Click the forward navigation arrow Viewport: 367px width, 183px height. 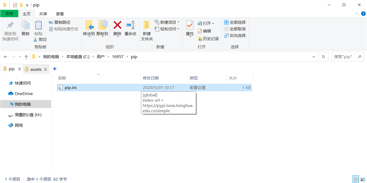tap(13, 57)
